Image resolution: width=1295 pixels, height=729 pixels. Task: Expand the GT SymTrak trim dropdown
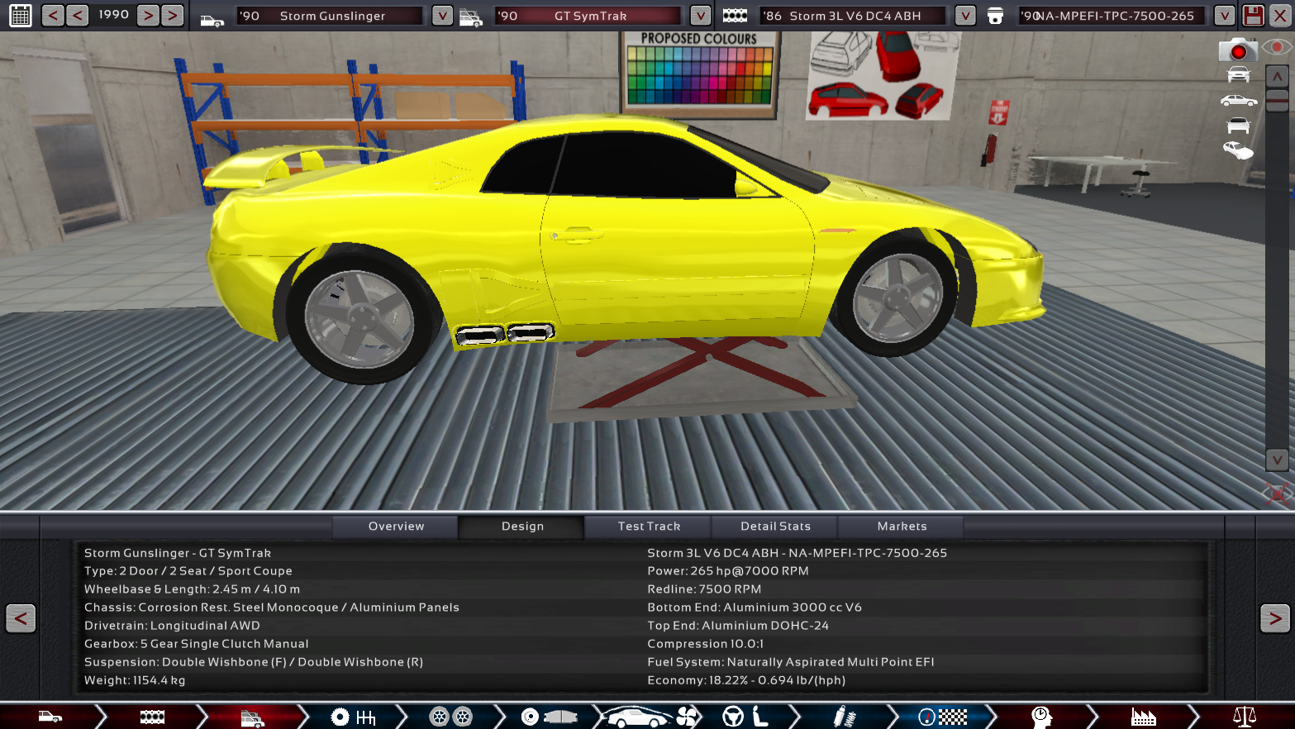pos(700,16)
